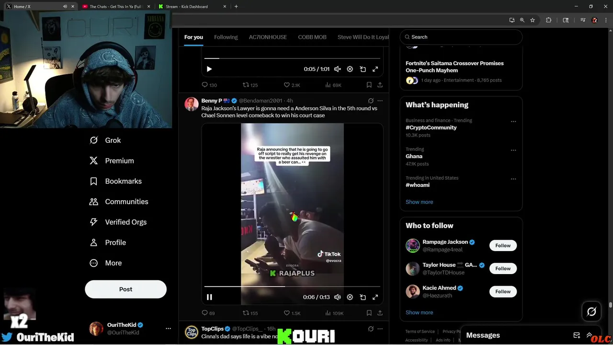Switch to Steve Will Do It tab
613x345 pixels.
point(363,37)
